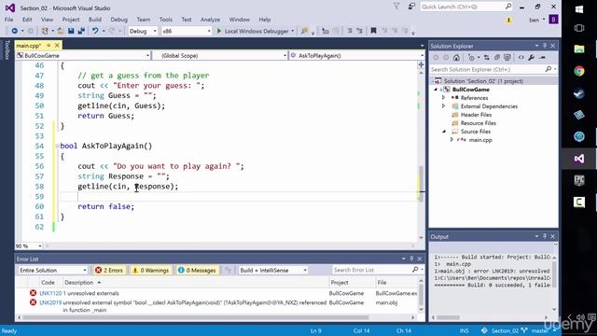This screenshot has height=336, width=597.
Task: Open the Entire Solution filter dropdown
Action: (x=52, y=270)
